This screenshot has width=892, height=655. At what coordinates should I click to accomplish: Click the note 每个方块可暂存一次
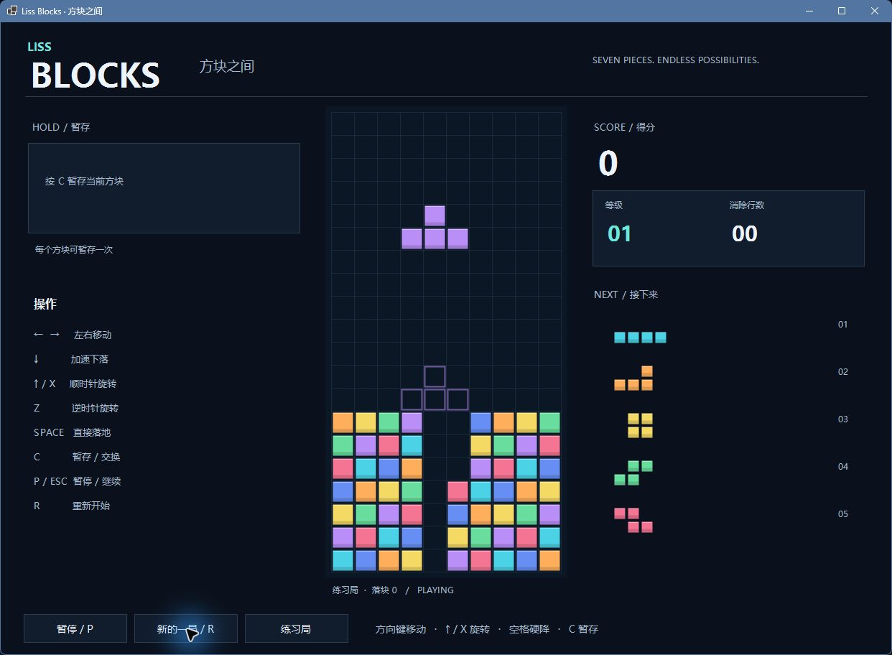pyautogui.click(x=74, y=250)
